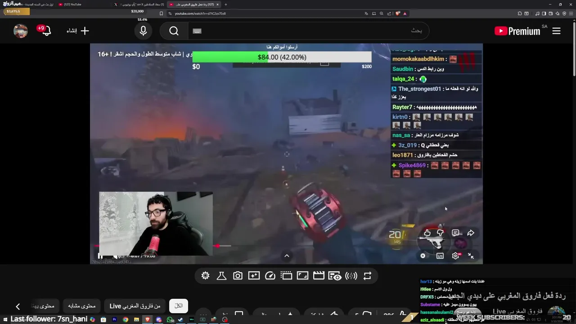Click chat username leo1871
Viewport: 576px width, 324px height.
[402, 155]
